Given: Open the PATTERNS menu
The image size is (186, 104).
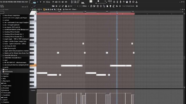Looking at the screenshot, I should coord(10,2).
